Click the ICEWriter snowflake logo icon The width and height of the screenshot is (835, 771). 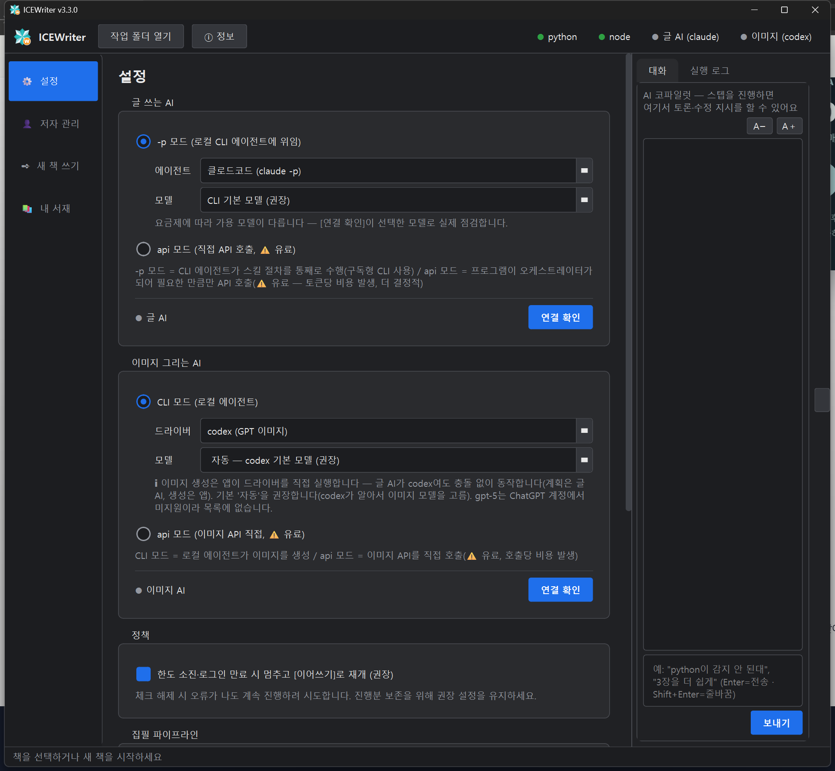23,37
